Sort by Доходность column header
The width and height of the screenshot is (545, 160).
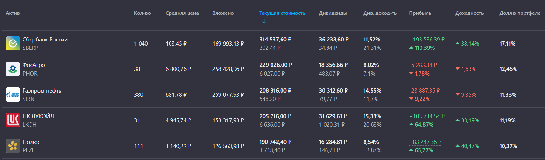[469, 13]
